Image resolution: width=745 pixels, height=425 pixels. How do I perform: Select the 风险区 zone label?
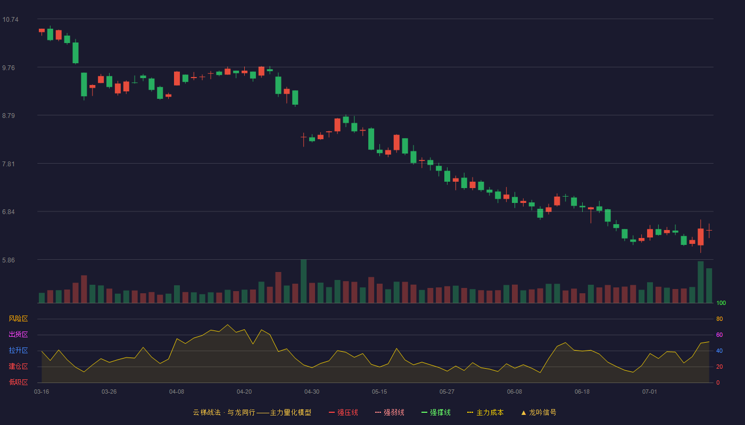[19, 319]
